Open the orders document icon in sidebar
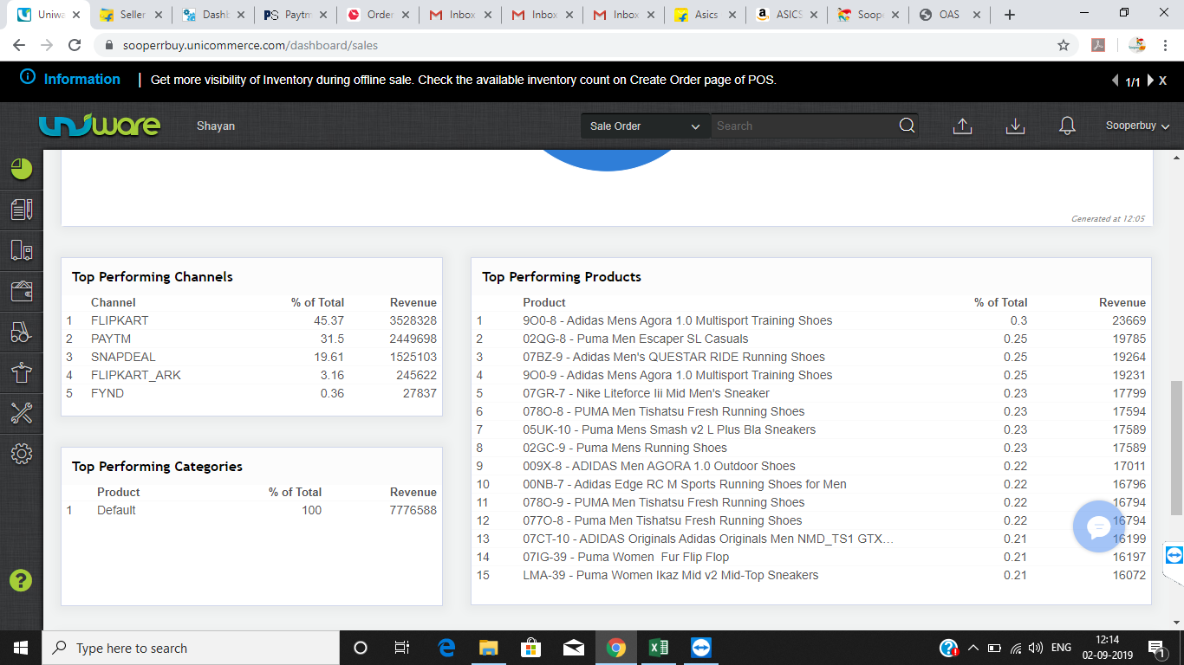The image size is (1184, 665). click(x=22, y=209)
